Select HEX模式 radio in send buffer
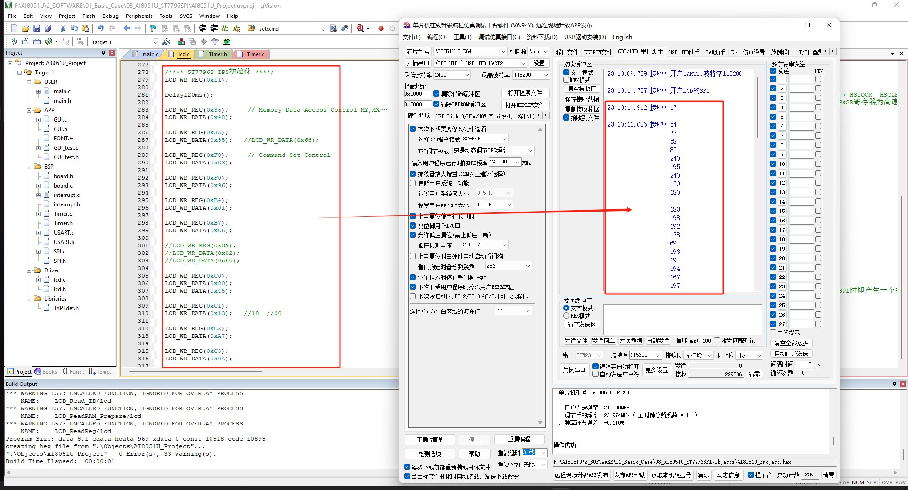Image resolution: width=908 pixels, height=490 pixels. click(567, 316)
